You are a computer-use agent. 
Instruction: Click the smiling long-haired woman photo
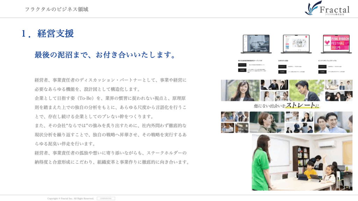click(240, 90)
